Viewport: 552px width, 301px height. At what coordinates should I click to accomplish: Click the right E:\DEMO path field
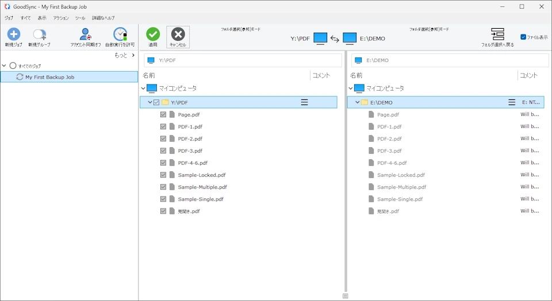pos(450,60)
